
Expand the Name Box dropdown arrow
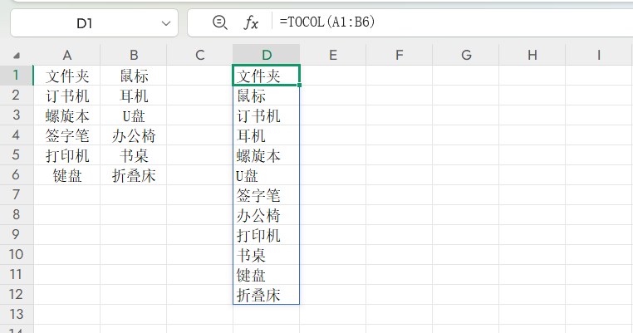click(166, 23)
